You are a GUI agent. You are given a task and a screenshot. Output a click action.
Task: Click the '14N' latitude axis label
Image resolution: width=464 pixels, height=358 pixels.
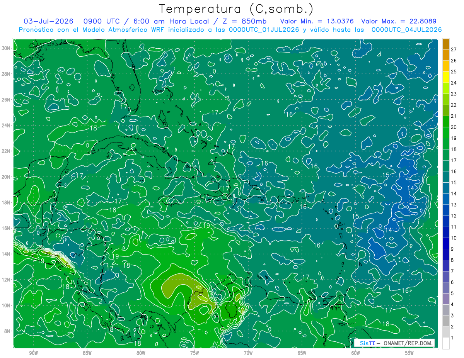pyautogui.click(x=6, y=254)
